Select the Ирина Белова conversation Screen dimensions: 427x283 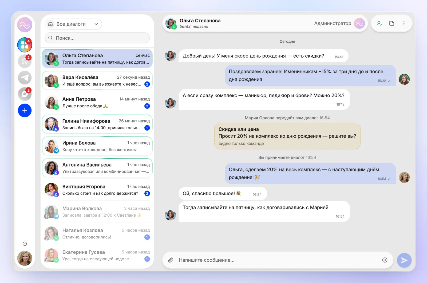[x=97, y=146]
